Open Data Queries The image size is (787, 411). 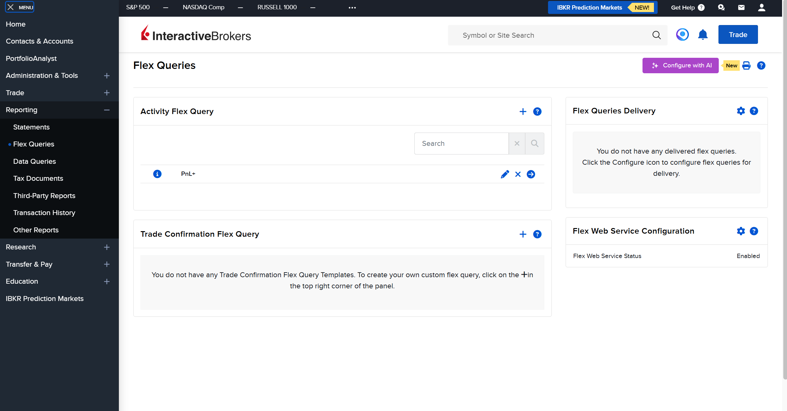coord(35,161)
